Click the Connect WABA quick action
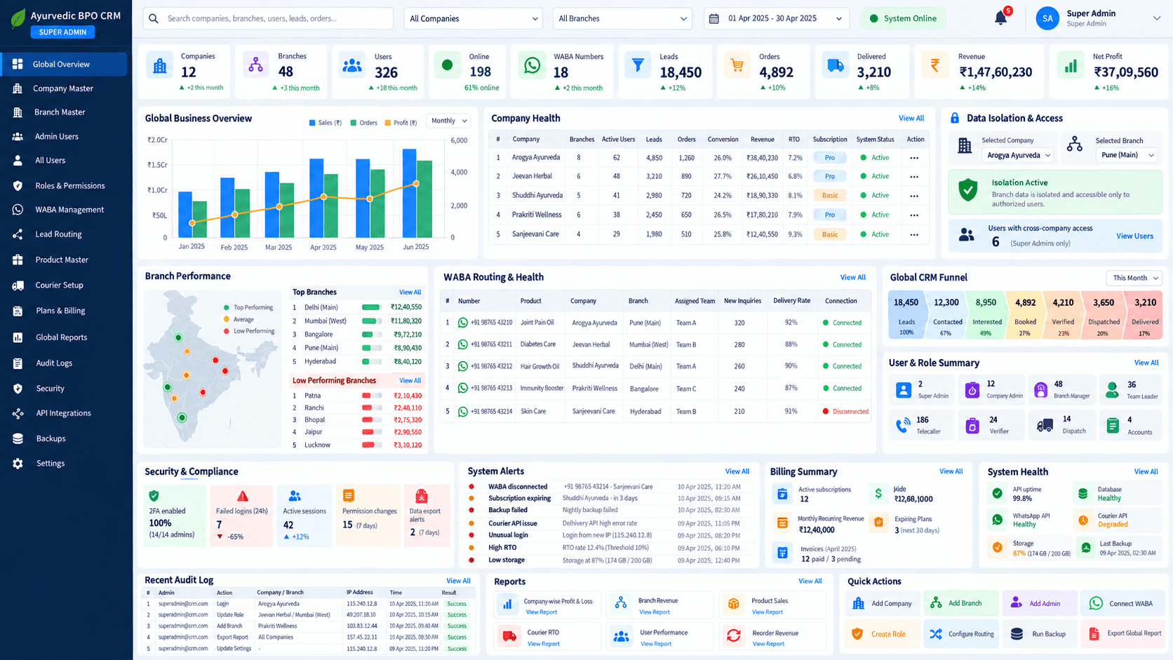This screenshot has width=1173, height=660. coord(1122,603)
